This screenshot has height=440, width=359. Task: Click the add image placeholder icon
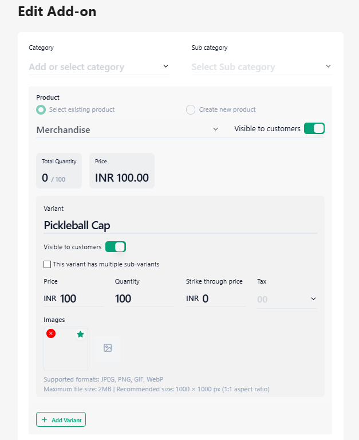click(108, 348)
